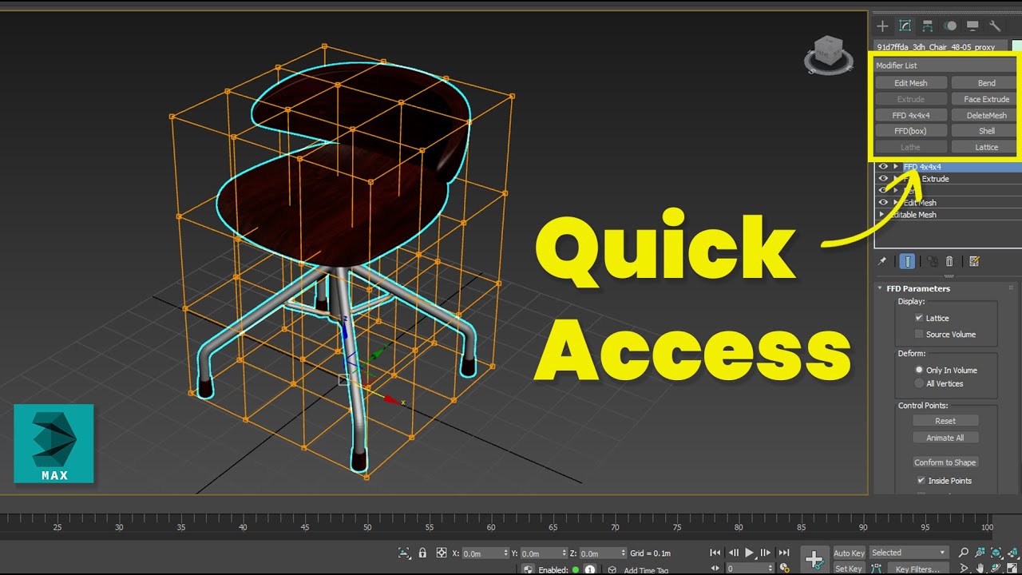
Task: Hide the FFD 4x4x4 modifier via eye
Action: tap(883, 167)
